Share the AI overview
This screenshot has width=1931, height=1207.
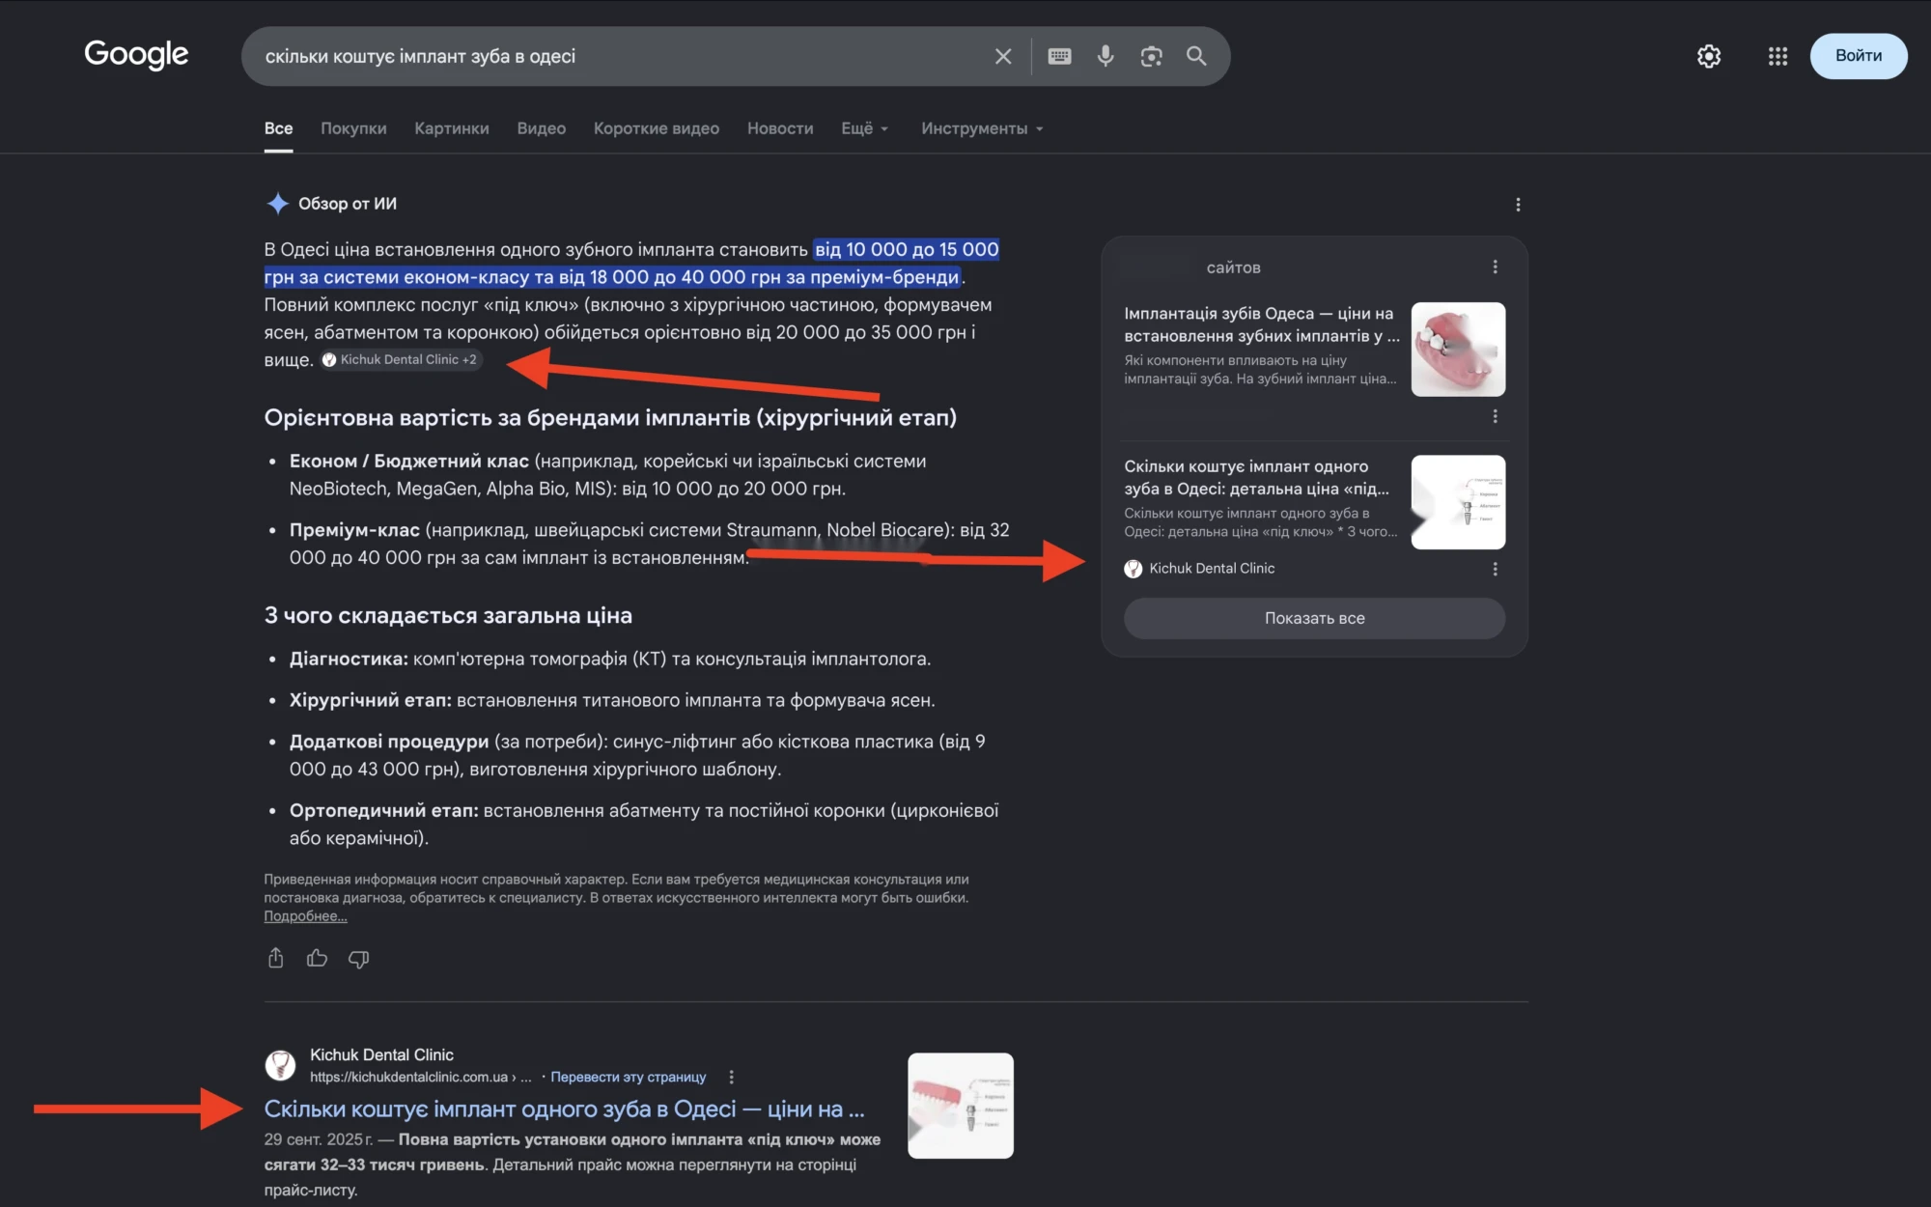tap(275, 958)
